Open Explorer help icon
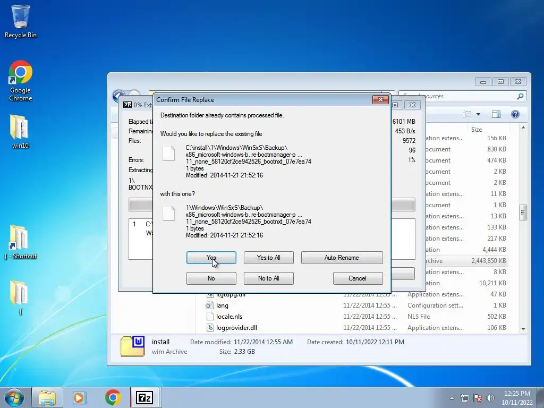 [515, 114]
